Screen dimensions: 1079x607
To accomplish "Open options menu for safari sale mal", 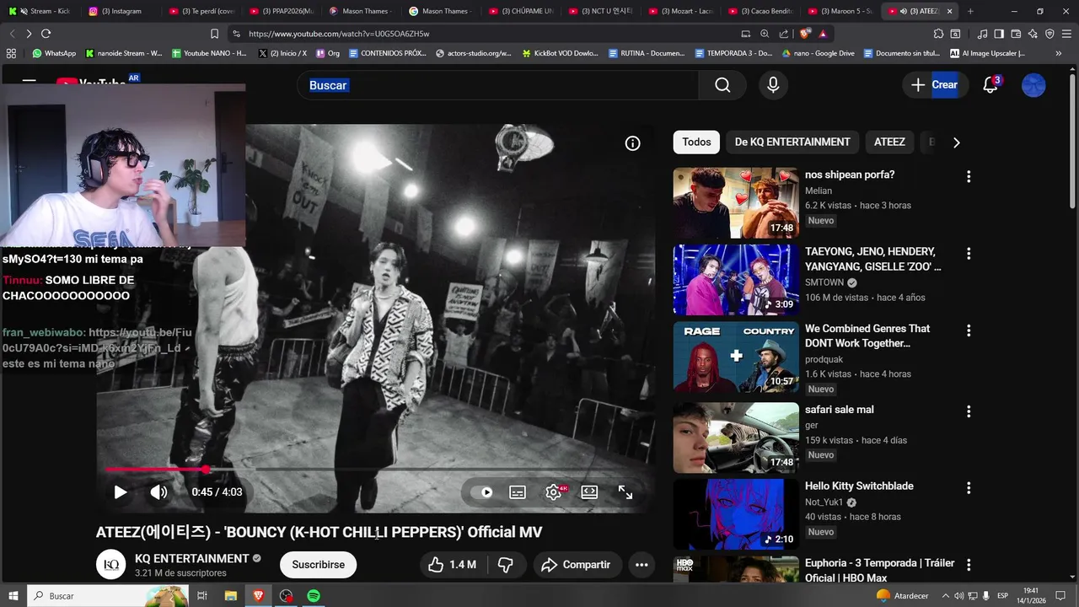I will coord(969,411).
